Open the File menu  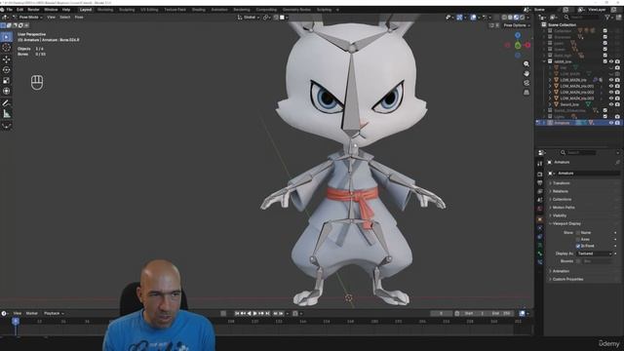point(10,10)
